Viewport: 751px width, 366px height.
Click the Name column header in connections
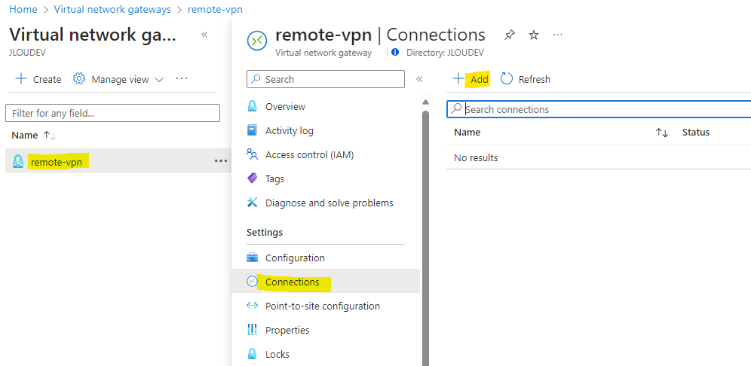click(467, 133)
